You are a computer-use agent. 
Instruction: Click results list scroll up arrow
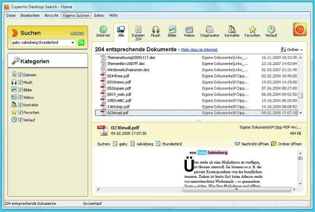300,57
